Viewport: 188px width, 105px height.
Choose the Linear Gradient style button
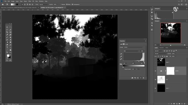[x=22, y=4]
